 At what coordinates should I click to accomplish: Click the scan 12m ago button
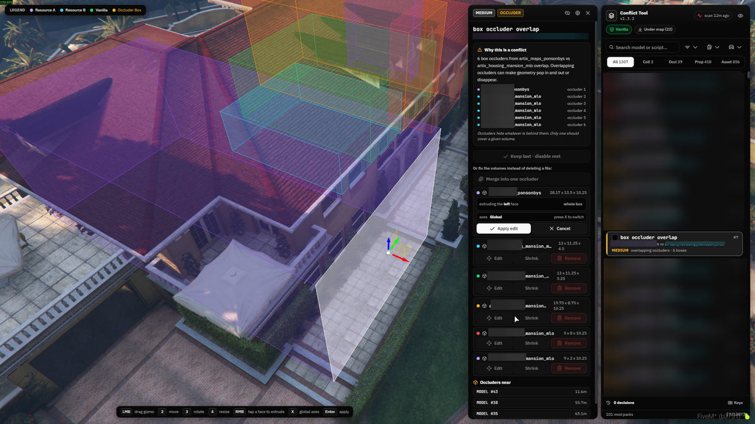(x=713, y=15)
